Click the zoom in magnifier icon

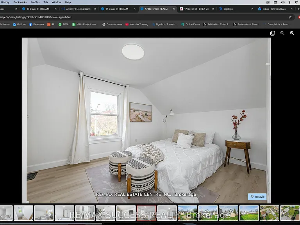pyautogui.click(x=292, y=33)
